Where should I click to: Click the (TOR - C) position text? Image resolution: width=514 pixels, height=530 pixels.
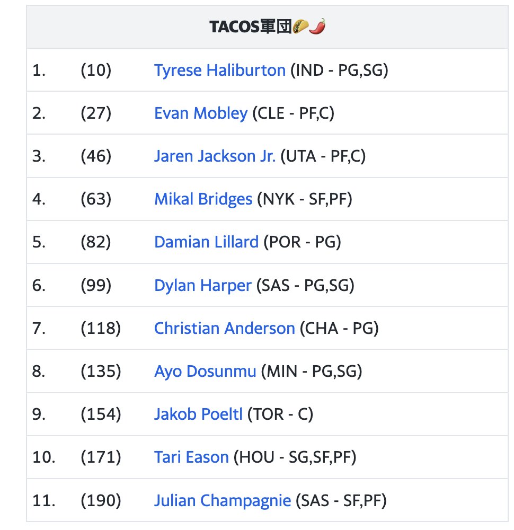[x=280, y=414]
